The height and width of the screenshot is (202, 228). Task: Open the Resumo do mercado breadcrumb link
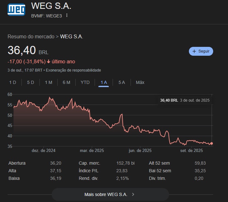click(x=31, y=37)
